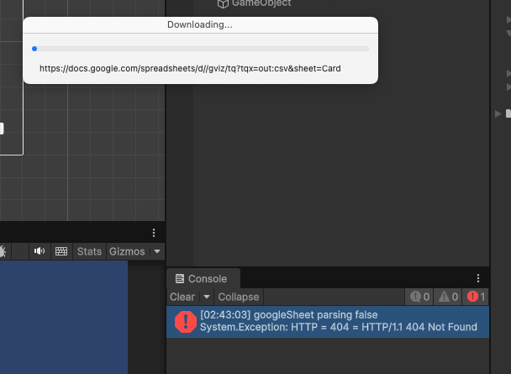Click the GameObject cube icon
The height and width of the screenshot is (374, 511).
223,3
